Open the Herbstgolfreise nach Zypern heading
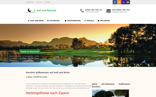The width and height of the screenshot is (156, 97). (48, 93)
